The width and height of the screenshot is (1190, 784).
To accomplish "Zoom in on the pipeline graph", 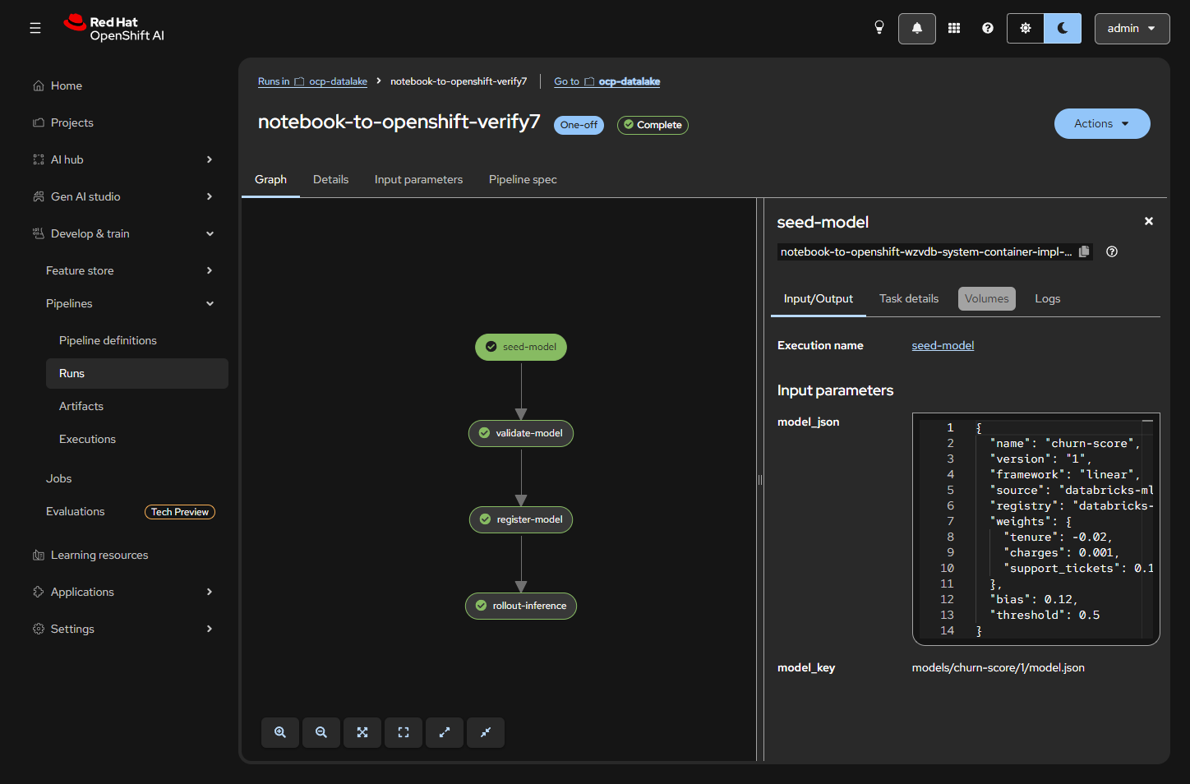I will (280, 732).
